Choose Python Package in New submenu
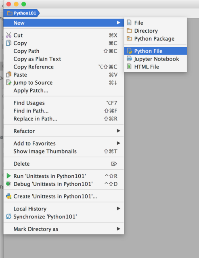 coord(155,39)
